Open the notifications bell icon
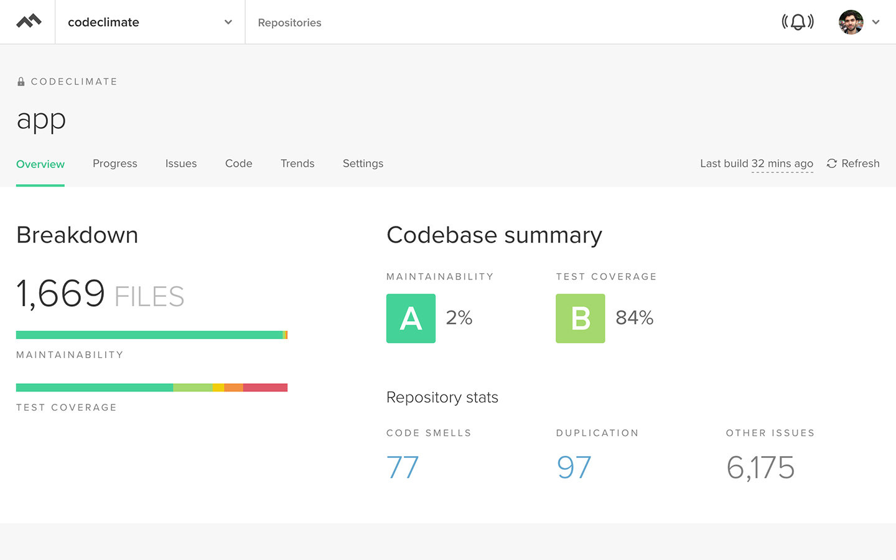 pyautogui.click(x=798, y=22)
